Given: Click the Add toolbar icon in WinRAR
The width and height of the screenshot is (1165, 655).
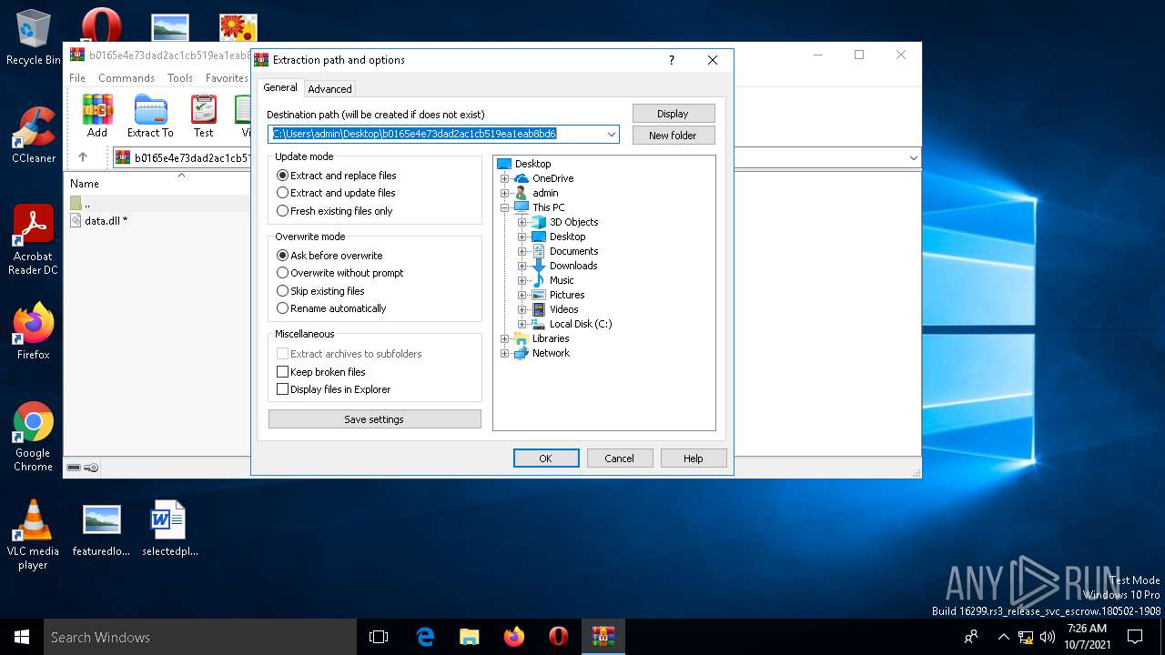Looking at the screenshot, I should tap(97, 116).
